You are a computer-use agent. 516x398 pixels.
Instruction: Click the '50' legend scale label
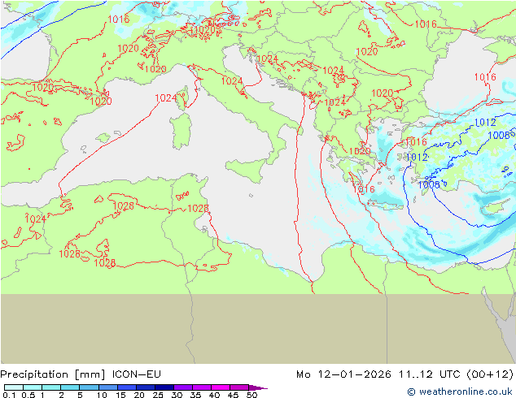click(x=251, y=395)
